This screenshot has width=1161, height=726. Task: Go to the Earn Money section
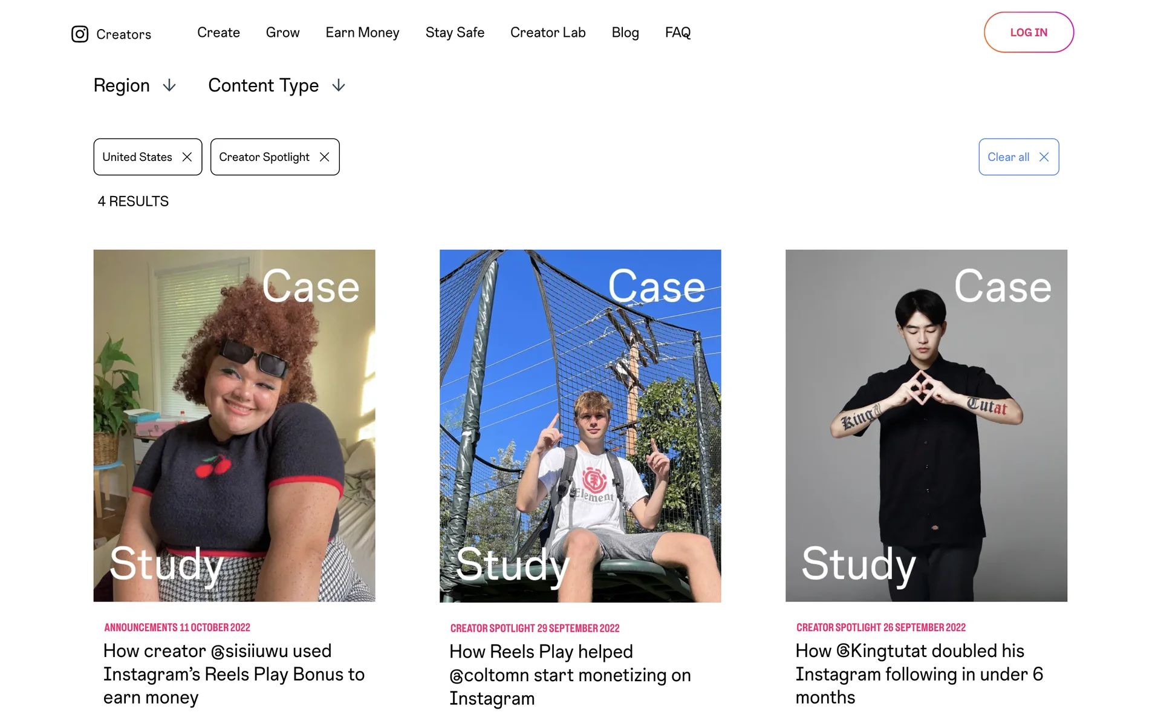pyautogui.click(x=362, y=33)
